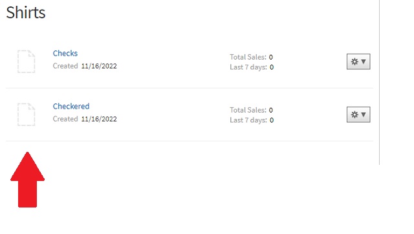
Task: Expand the dropdown arrow beside Checkered gear
Action: pos(364,114)
